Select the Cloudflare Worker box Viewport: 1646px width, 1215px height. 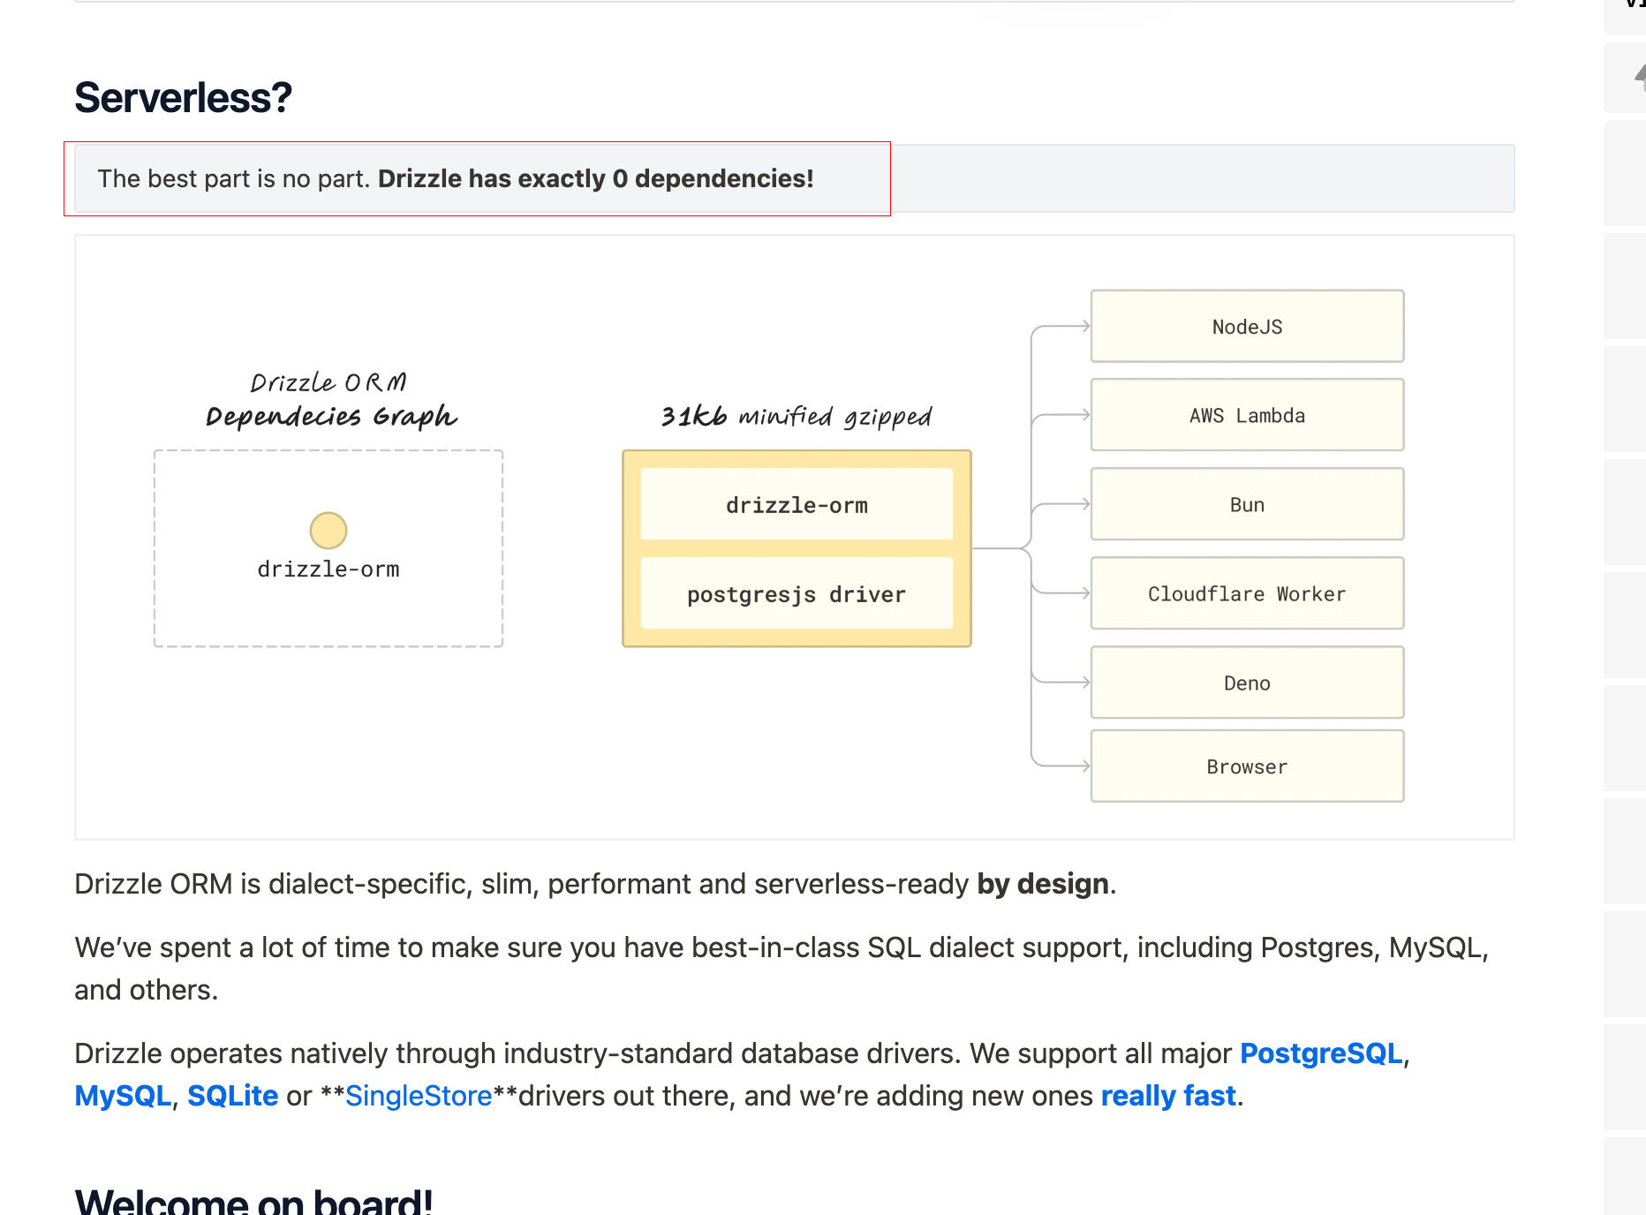(x=1247, y=594)
